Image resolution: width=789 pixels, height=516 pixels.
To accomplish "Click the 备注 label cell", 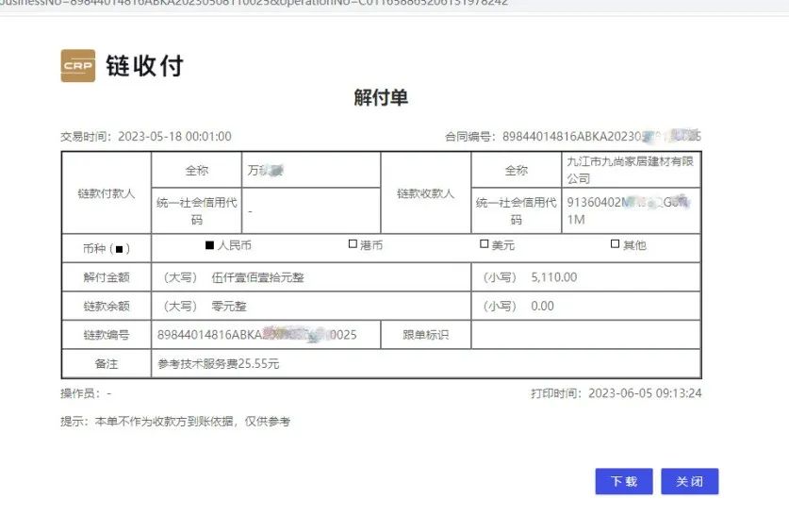I will click(107, 363).
